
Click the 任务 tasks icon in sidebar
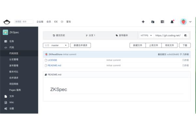point(6,41)
